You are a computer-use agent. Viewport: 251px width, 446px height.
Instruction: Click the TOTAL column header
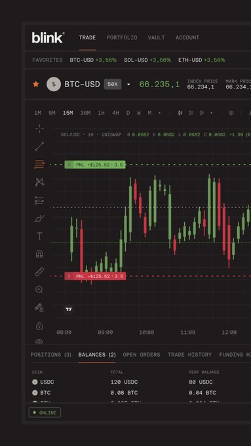(117, 372)
